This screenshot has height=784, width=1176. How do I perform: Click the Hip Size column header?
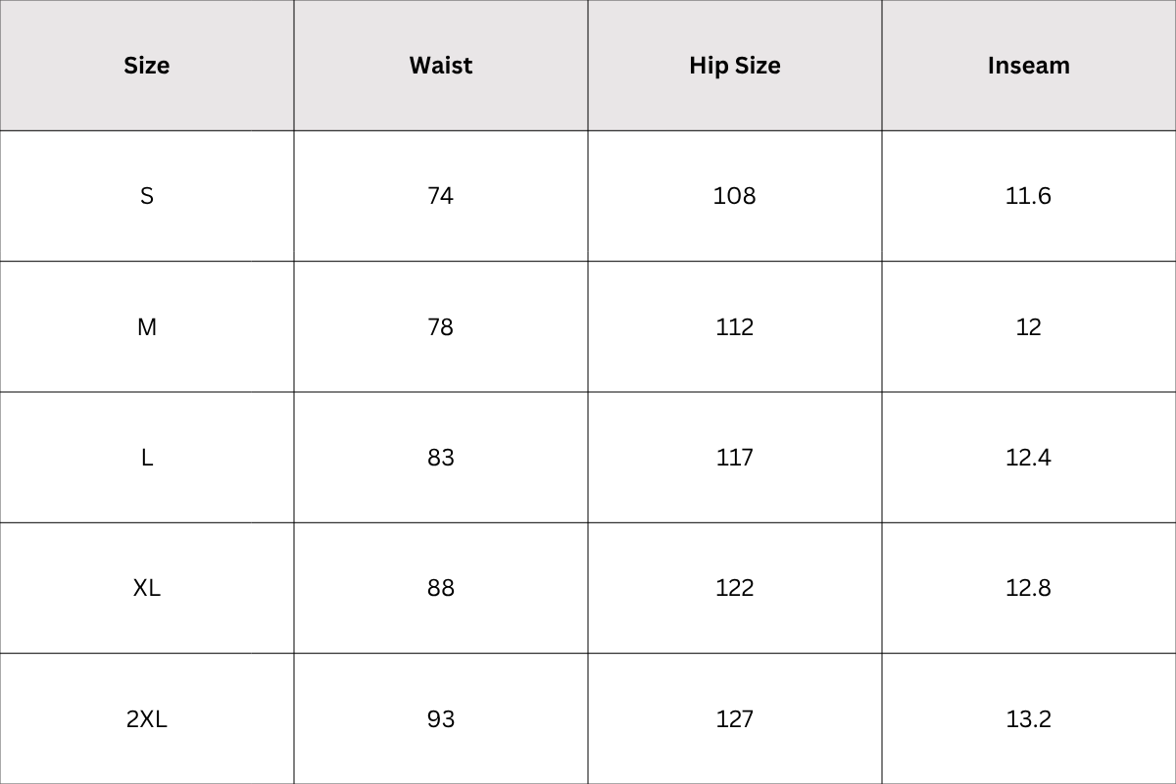tap(735, 66)
